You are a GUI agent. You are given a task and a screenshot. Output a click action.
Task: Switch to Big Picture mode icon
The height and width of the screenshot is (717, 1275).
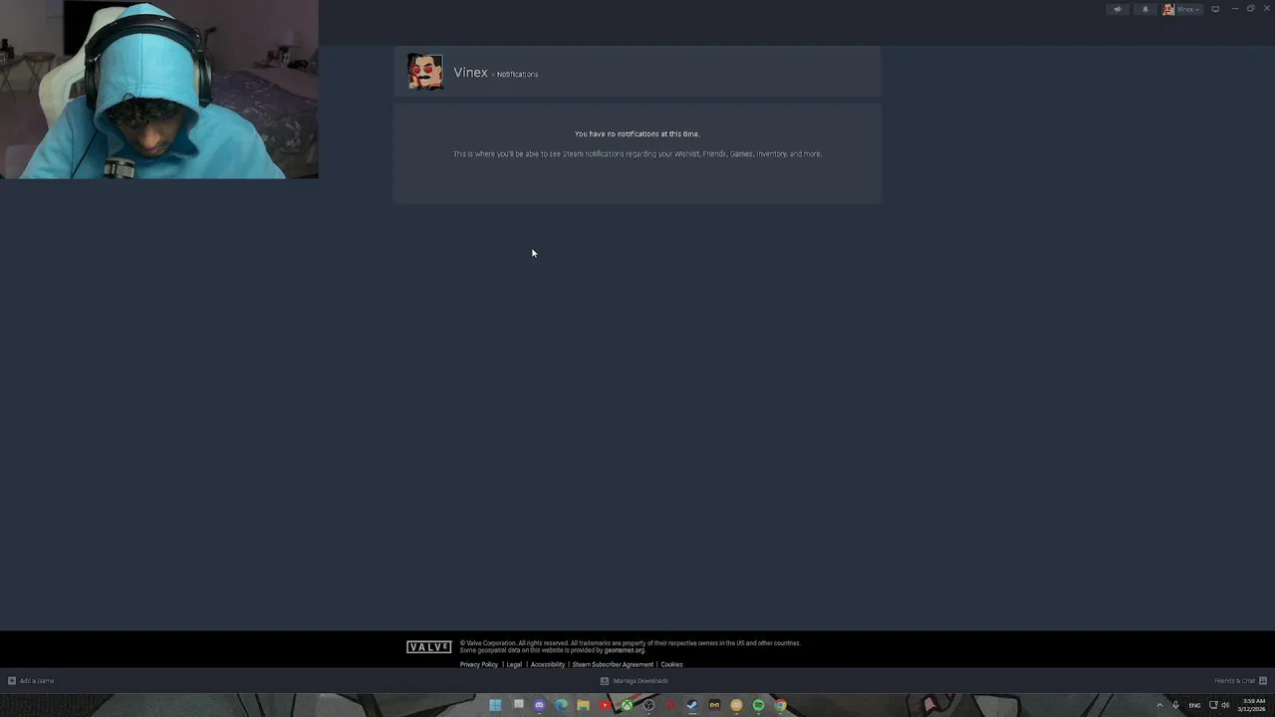[1215, 9]
